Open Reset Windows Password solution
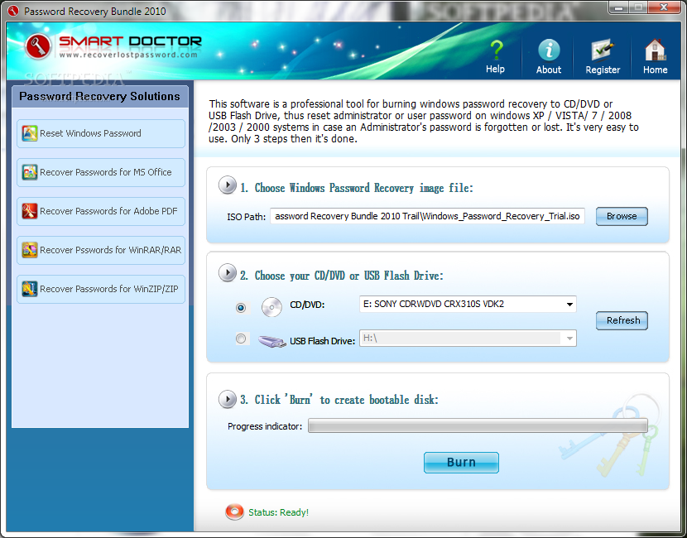687x538 pixels. [101, 133]
